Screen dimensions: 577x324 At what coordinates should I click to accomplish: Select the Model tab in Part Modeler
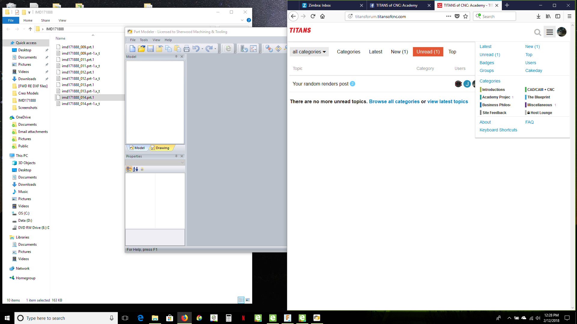pos(137,148)
